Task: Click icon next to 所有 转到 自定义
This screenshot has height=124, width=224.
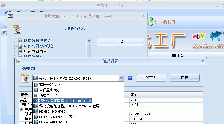Action: click(20, 41)
